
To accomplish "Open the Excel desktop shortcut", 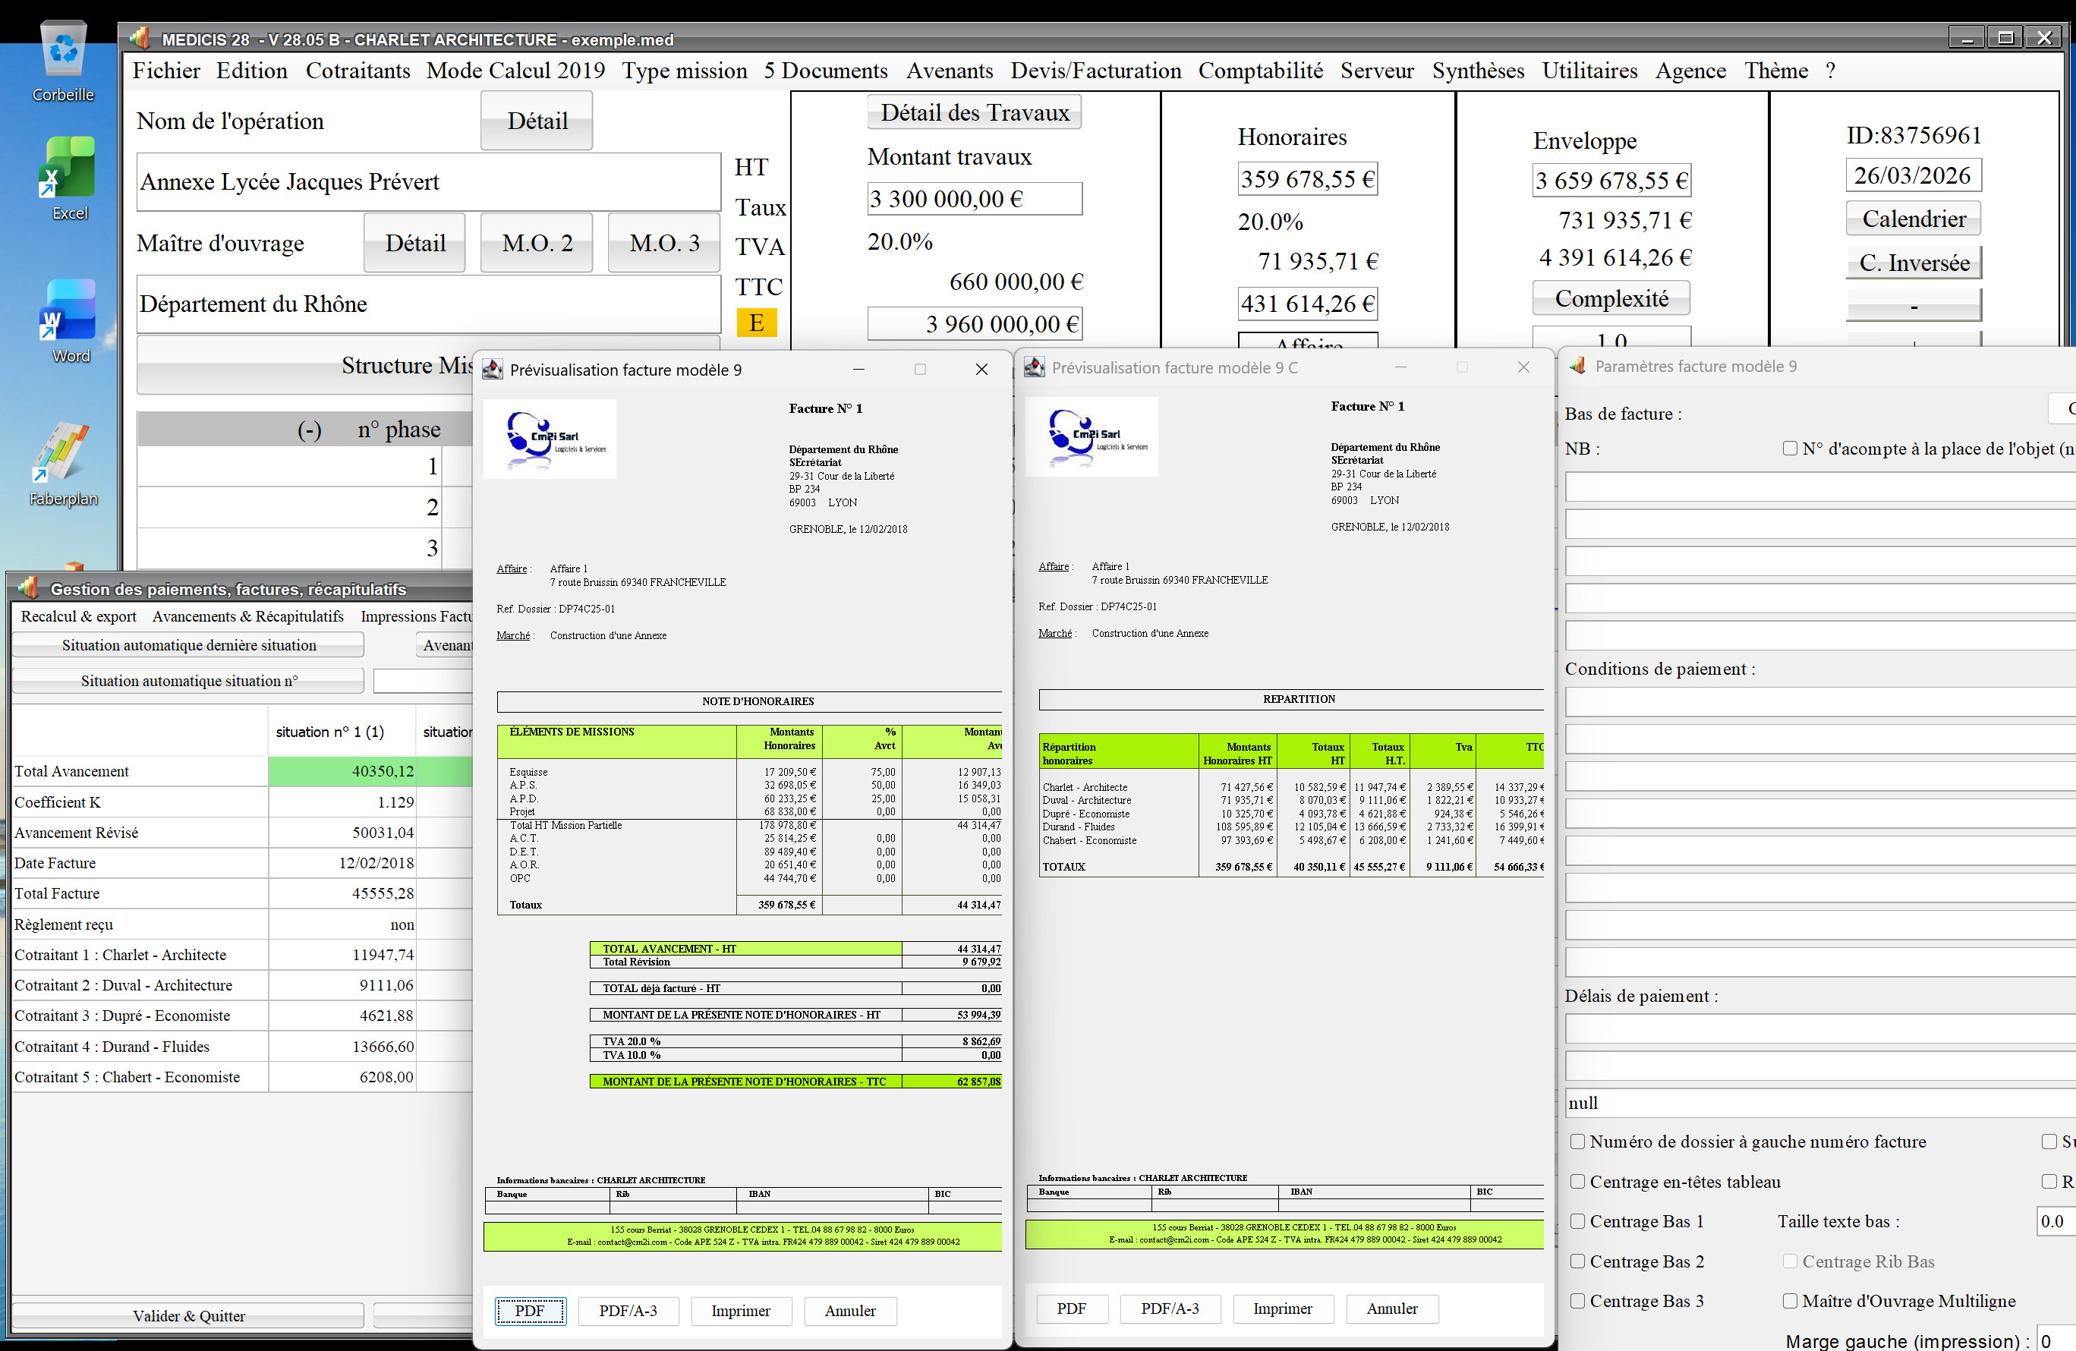I will tap(68, 179).
